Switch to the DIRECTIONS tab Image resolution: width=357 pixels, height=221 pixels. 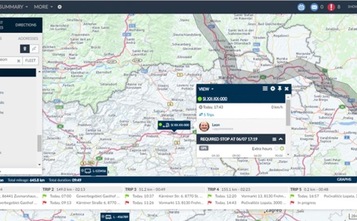pos(26,25)
